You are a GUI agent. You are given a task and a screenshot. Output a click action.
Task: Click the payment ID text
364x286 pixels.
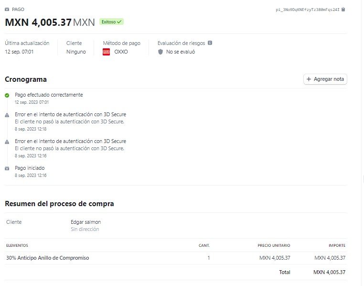[307, 10]
